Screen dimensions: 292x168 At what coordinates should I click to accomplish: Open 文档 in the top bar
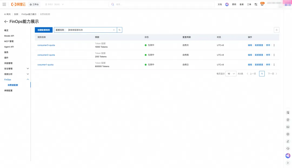pos(220,5)
